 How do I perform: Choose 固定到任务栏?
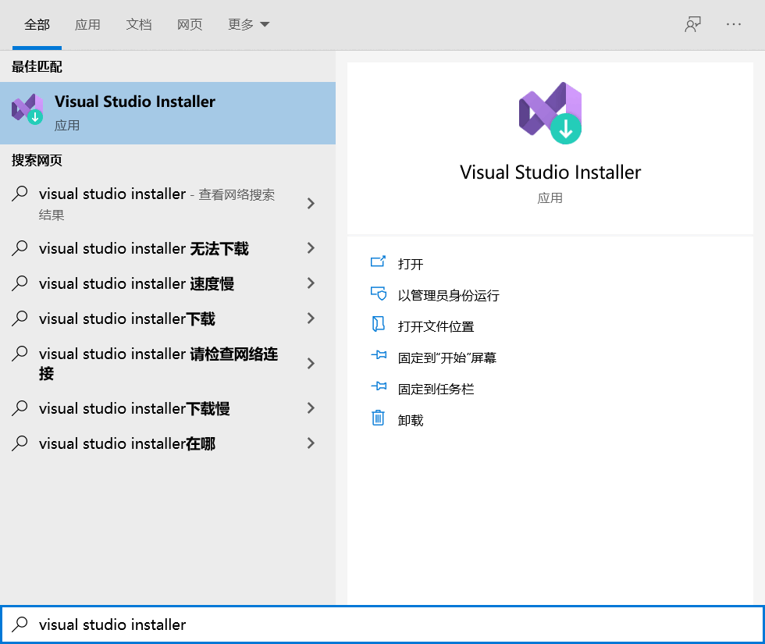point(436,389)
